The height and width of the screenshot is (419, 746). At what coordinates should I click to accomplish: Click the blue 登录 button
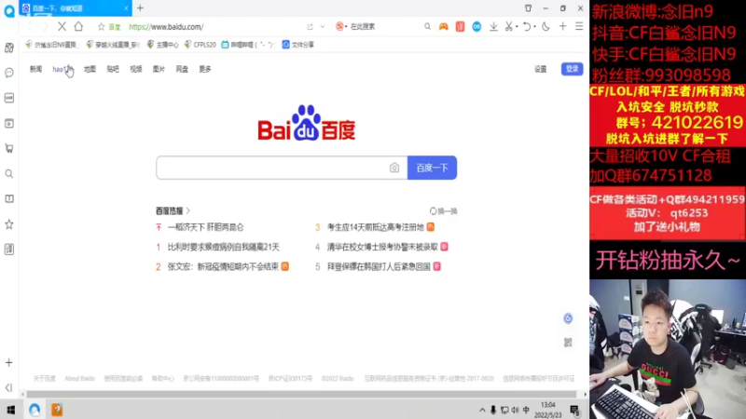(x=572, y=69)
